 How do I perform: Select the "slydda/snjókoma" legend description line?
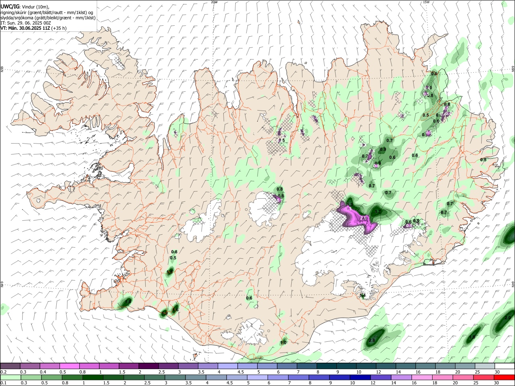click(x=48, y=18)
